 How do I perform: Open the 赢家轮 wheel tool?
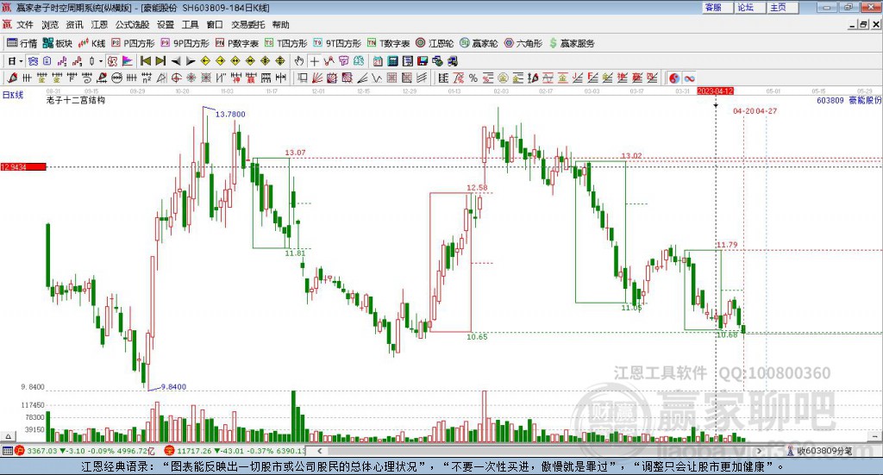[479, 43]
